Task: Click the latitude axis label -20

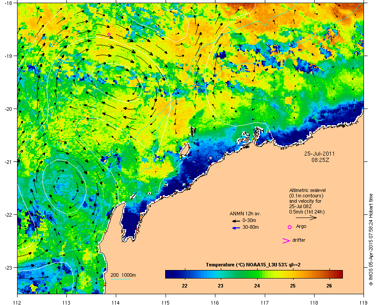Action: tap(8, 109)
